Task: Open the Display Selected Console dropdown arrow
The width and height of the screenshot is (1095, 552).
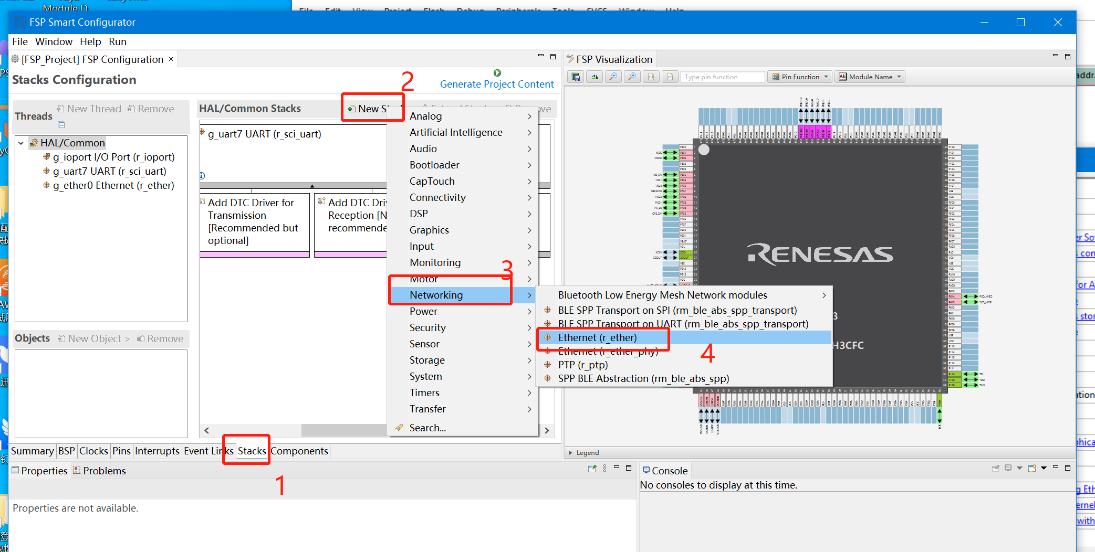Action: [x=1020, y=468]
